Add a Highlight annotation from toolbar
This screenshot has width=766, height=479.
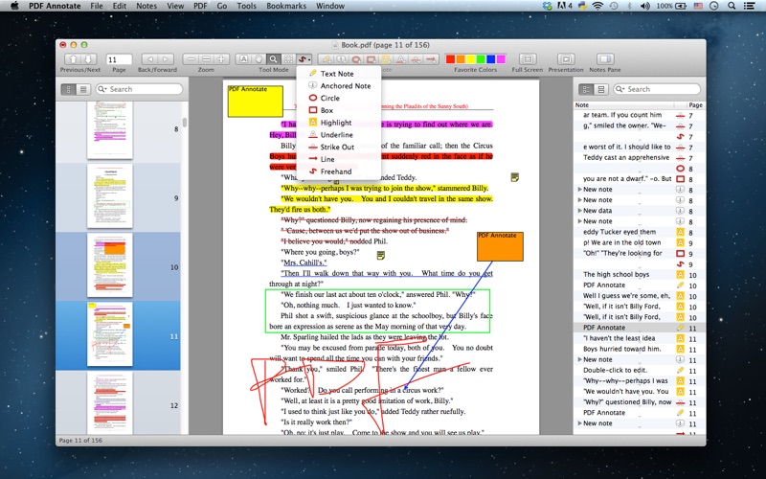[386, 59]
